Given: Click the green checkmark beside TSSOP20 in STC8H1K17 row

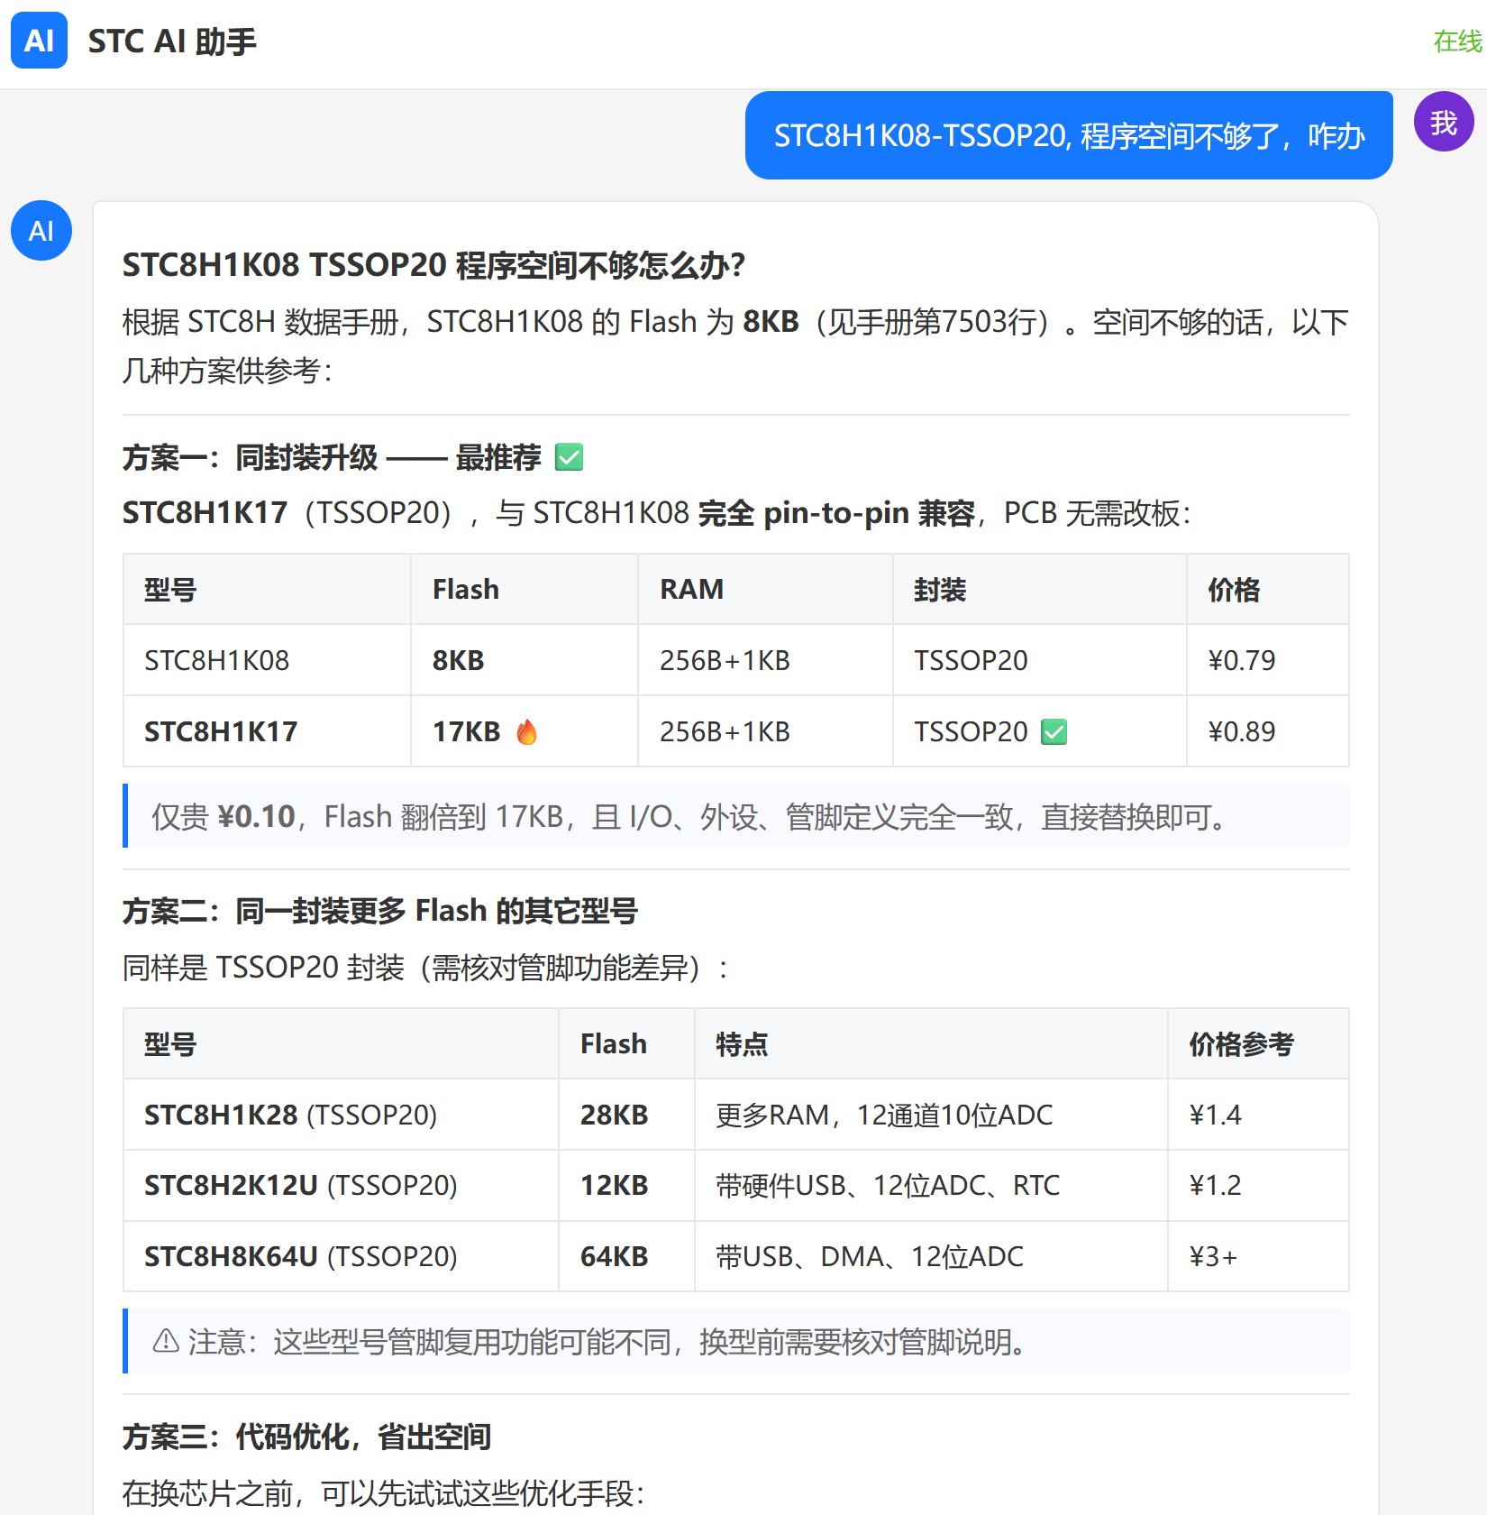Looking at the screenshot, I should coord(1054,731).
